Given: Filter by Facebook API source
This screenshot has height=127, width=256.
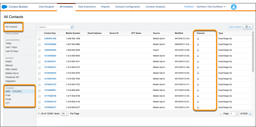Looking at the screenshot, I should point(13,77).
